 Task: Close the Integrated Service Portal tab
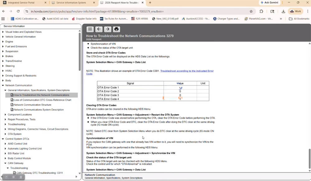coord(45,2)
